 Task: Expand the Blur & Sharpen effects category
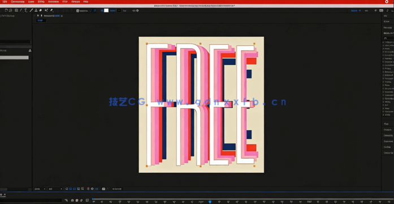pos(383,52)
